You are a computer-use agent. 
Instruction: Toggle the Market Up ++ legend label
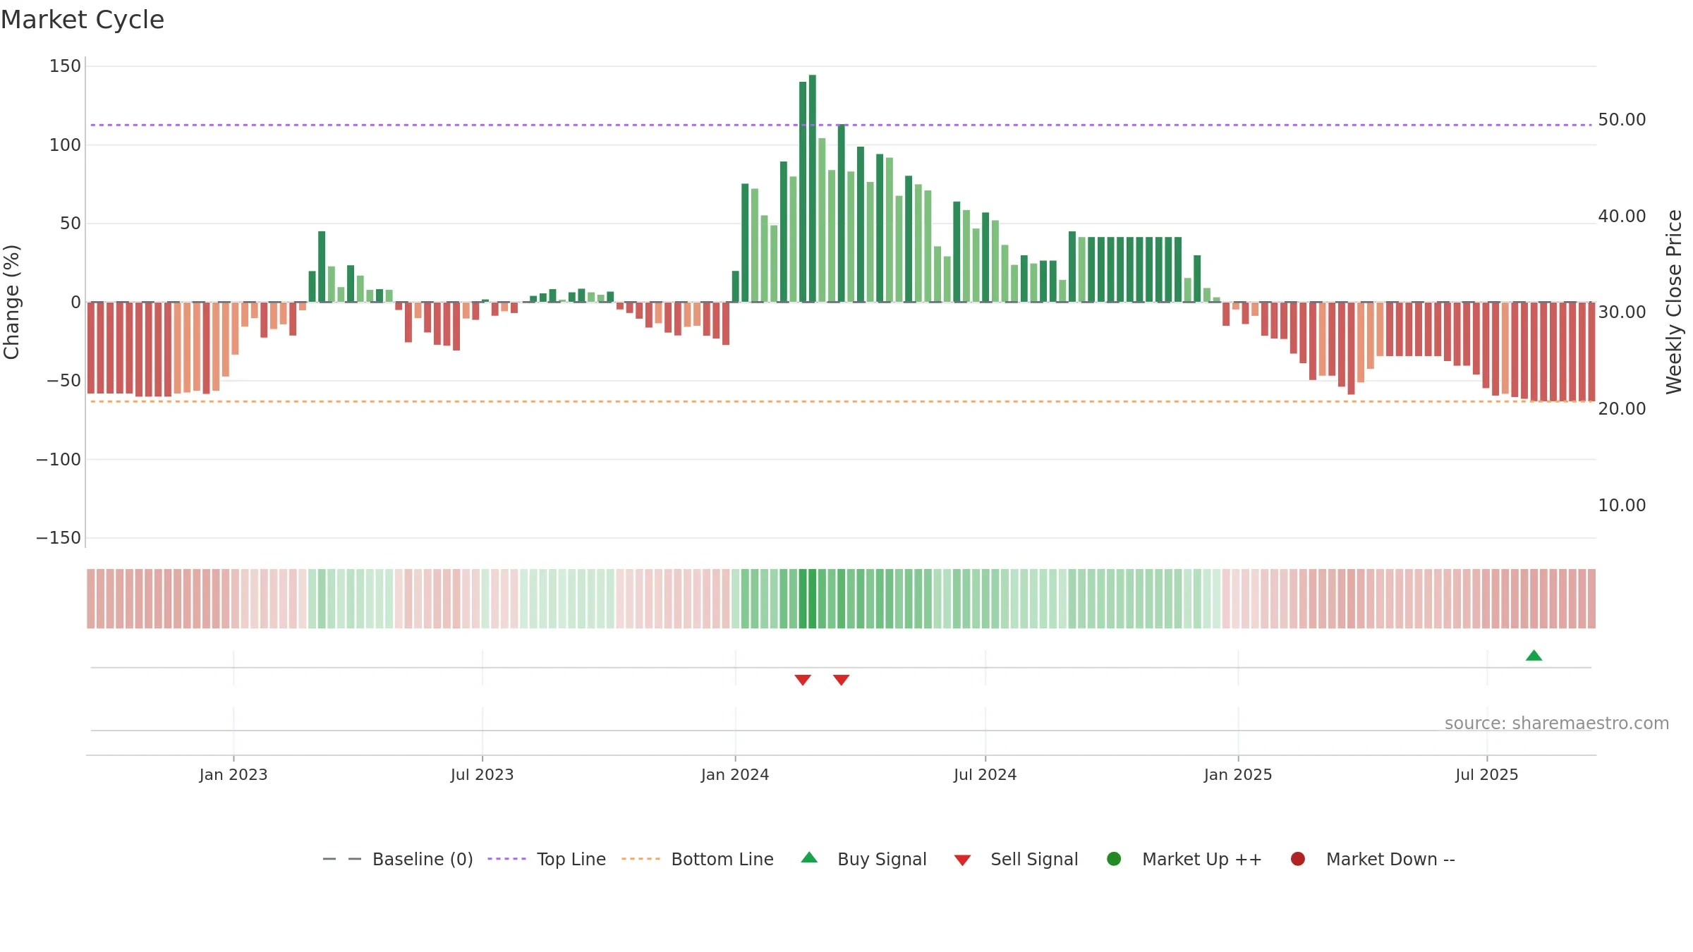(x=1202, y=860)
